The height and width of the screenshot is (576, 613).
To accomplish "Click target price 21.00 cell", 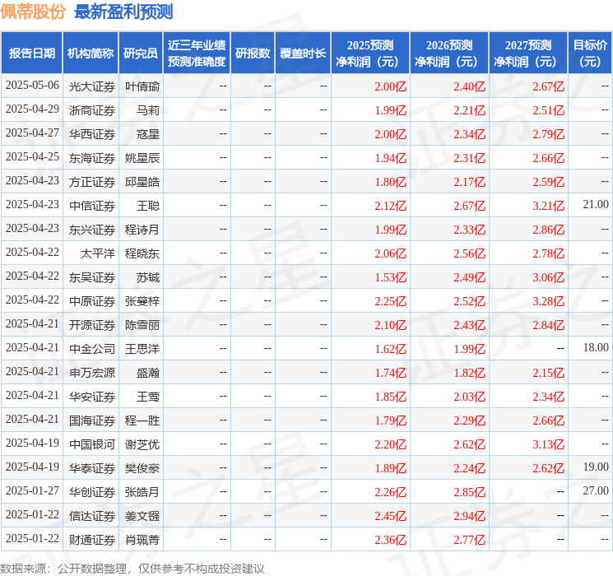I will (x=596, y=205).
